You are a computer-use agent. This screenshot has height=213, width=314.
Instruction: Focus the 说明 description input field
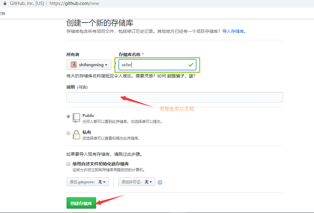(174, 97)
